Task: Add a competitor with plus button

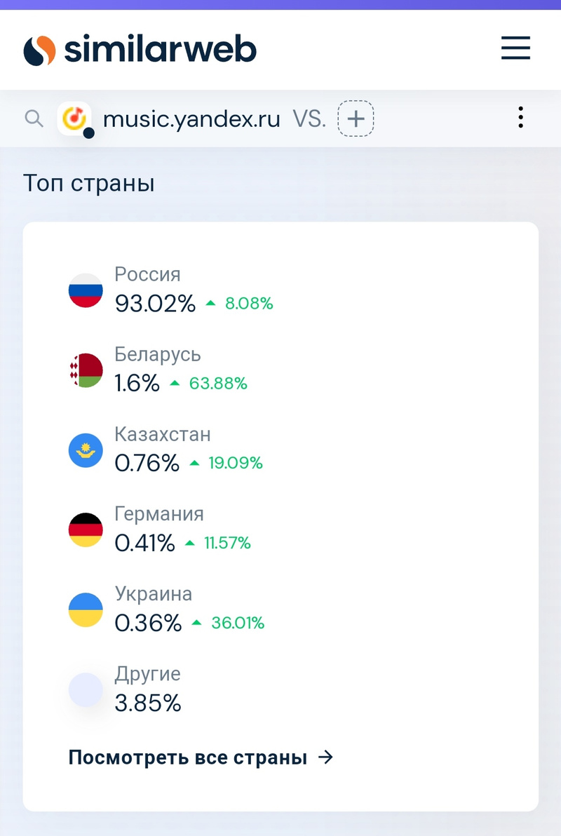Action: point(356,118)
